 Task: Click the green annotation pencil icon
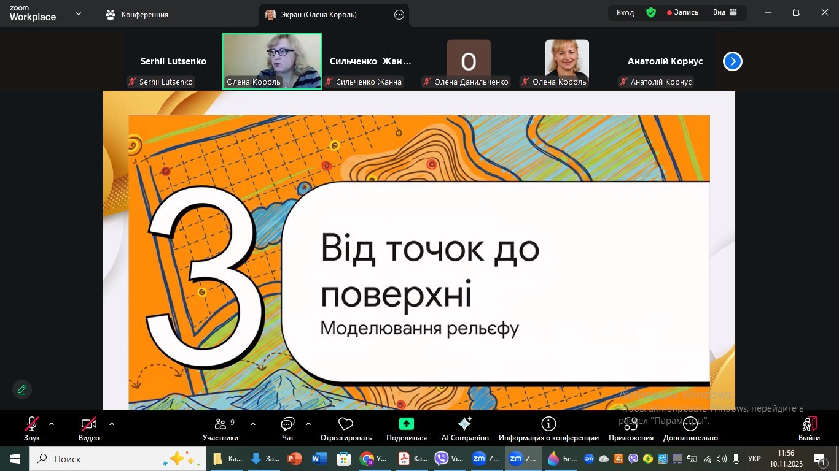[22, 389]
